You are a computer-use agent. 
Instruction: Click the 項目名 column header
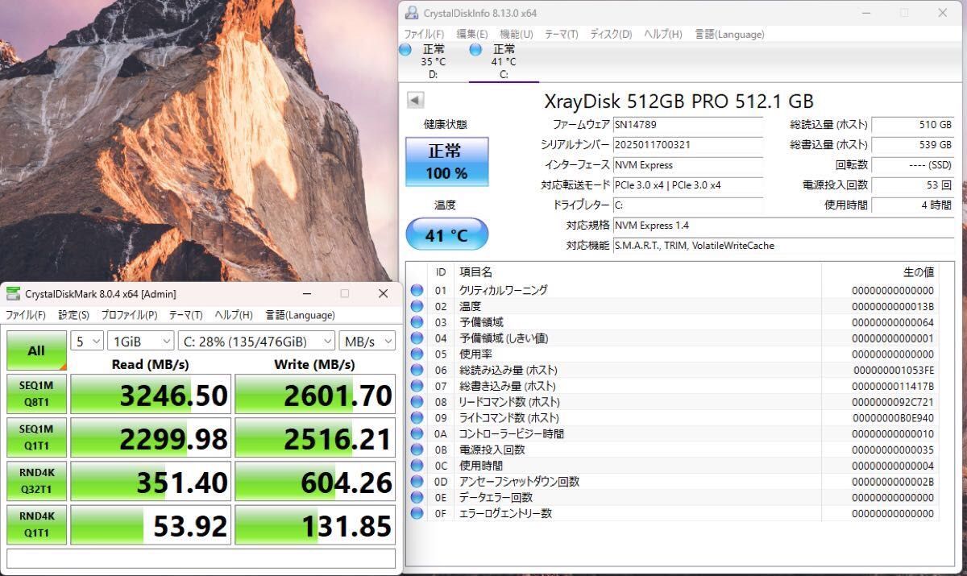(637, 272)
